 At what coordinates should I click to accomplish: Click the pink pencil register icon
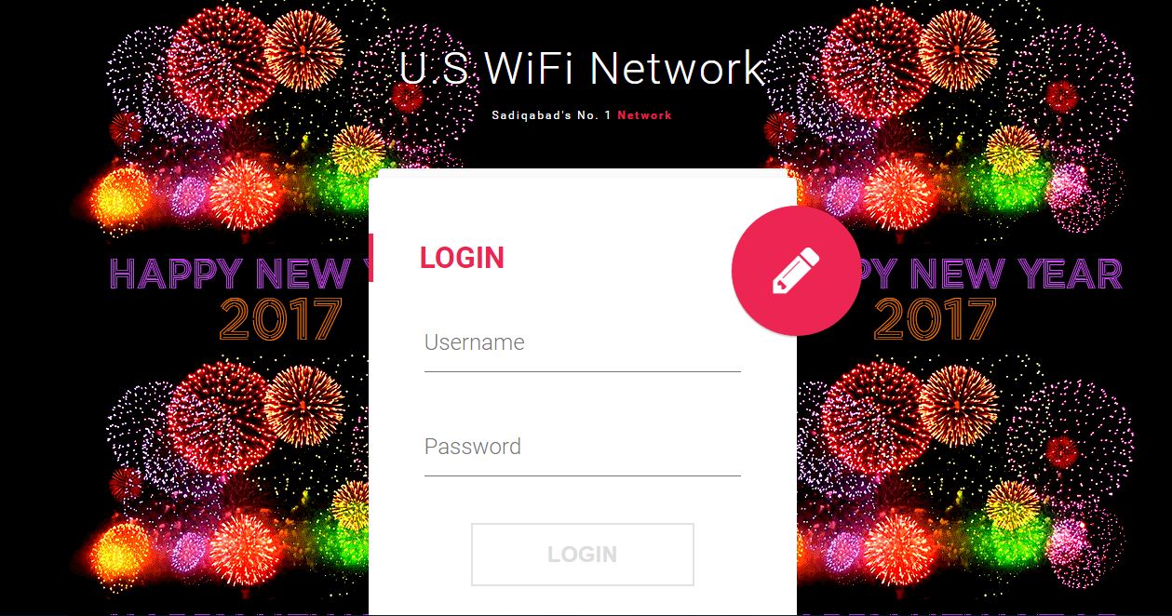click(795, 271)
